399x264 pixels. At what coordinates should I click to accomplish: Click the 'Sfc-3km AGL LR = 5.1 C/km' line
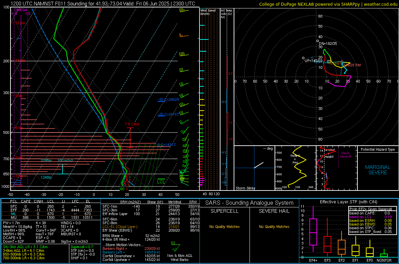click(25, 247)
